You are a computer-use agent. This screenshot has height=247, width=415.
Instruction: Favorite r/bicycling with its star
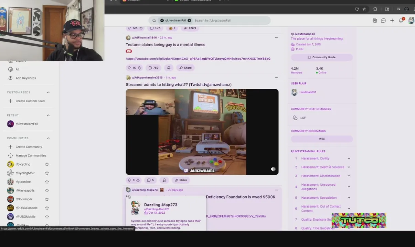point(47,164)
